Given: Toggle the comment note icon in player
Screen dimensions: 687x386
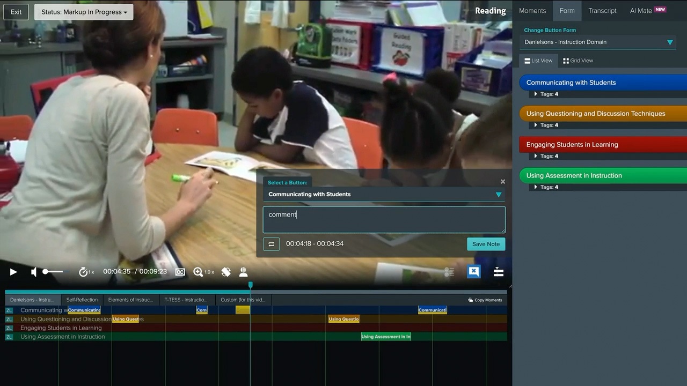Looking at the screenshot, I should click(473, 272).
